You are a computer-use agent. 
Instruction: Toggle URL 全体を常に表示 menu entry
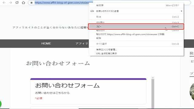click(x=136, y=54)
